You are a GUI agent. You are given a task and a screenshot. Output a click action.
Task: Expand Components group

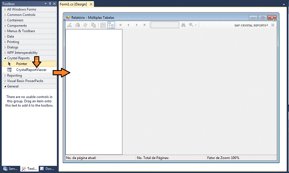pos(5,26)
